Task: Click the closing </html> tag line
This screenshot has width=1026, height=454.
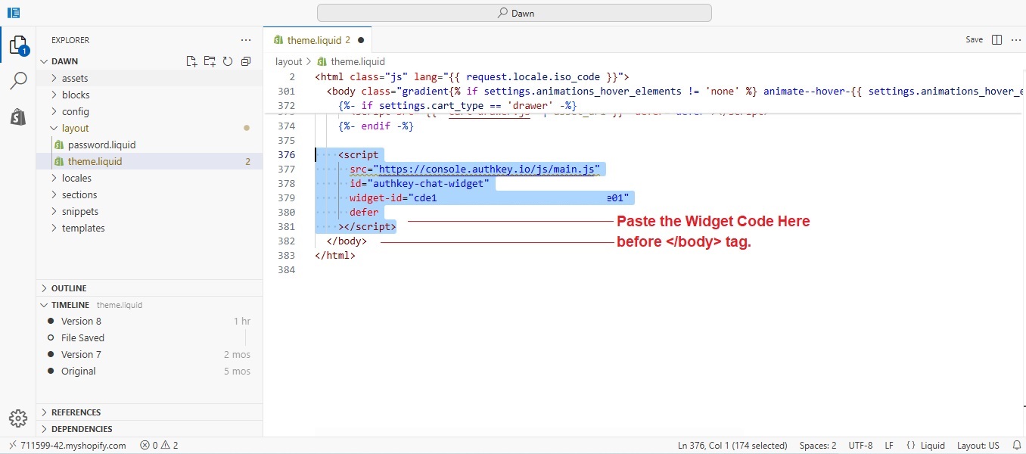Action: coord(335,255)
